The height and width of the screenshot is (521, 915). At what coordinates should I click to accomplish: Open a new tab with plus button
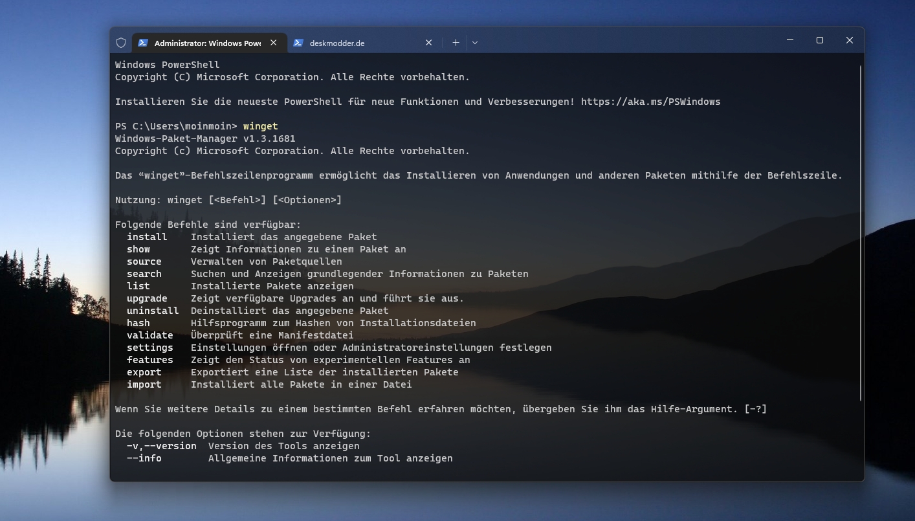click(456, 43)
